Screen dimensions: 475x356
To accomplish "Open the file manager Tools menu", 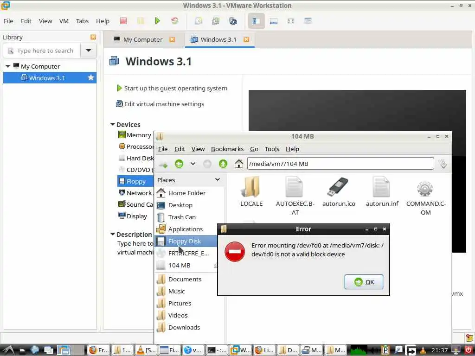I will pyautogui.click(x=272, y=149).
